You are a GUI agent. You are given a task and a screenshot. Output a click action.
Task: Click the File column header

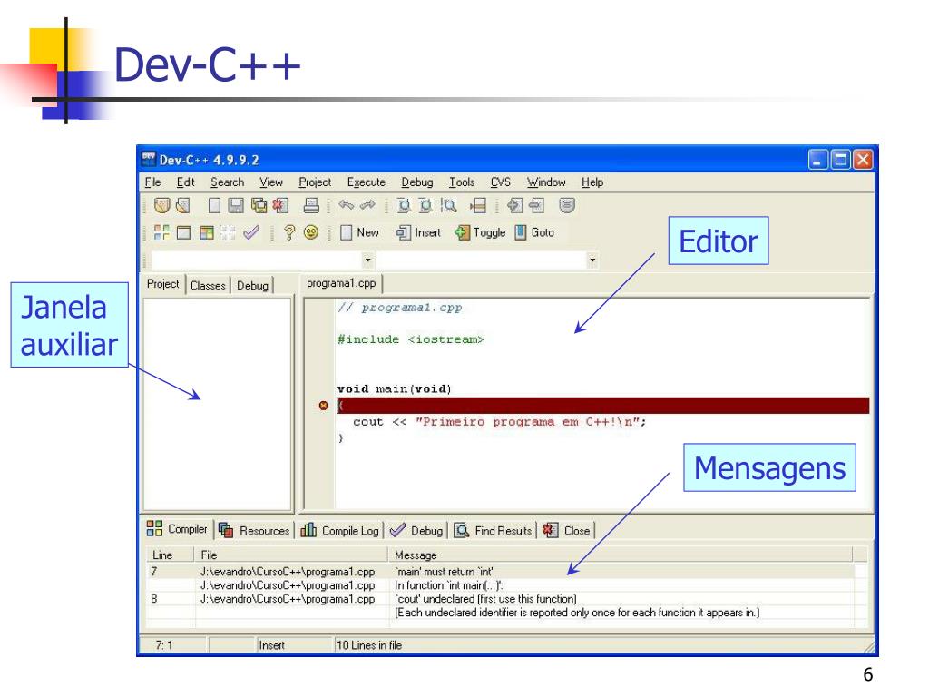click(x=291, y=555)
